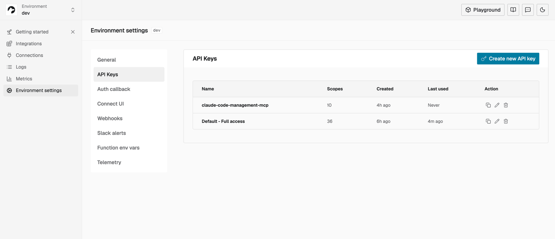Click the Name column header
This screenshot has height=239, width=555.
208,89
